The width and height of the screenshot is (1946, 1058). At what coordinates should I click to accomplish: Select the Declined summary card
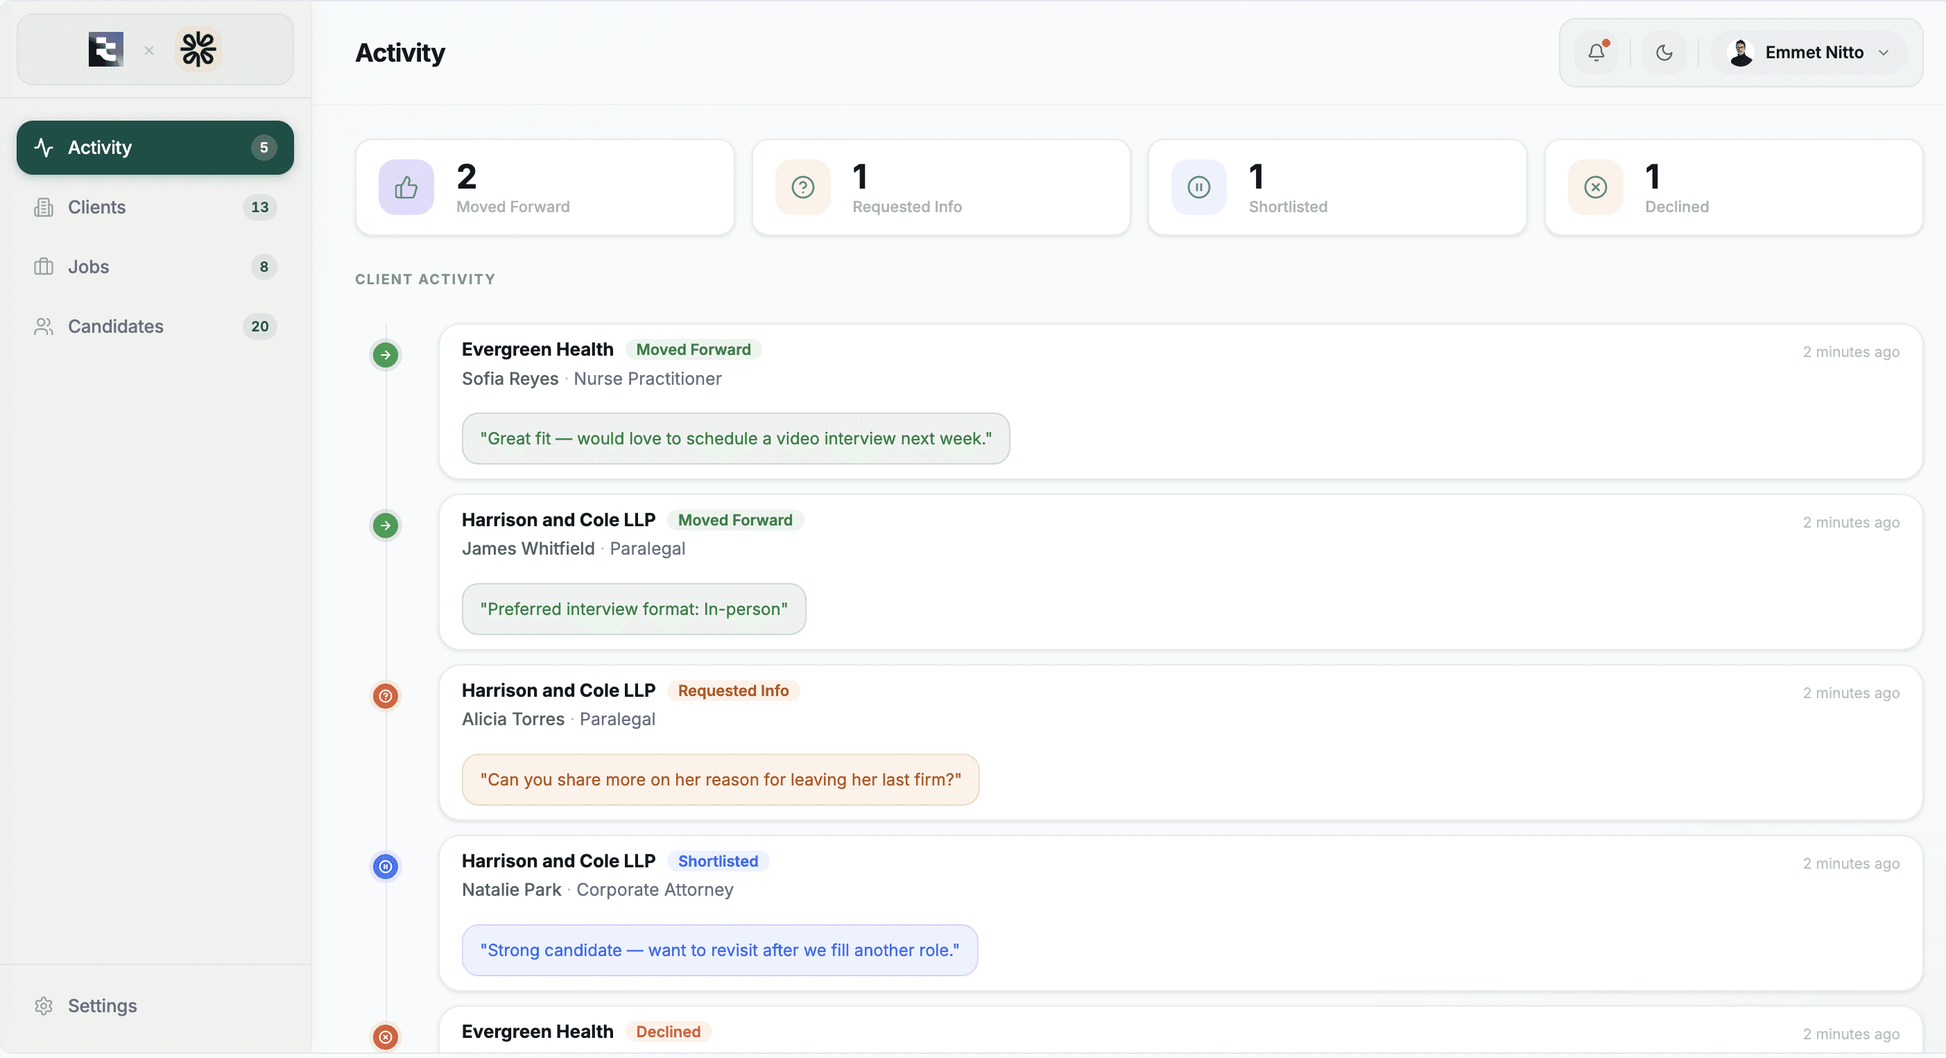[1734, 187]
